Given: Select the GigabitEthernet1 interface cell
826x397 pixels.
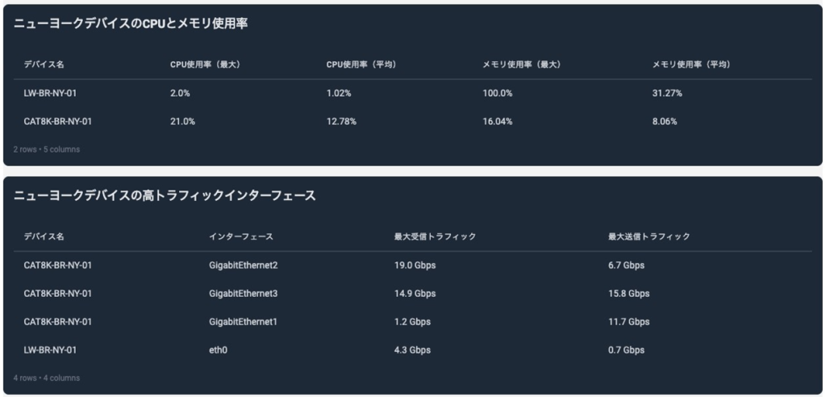Looking at the screenshot, I should point(243,321).
